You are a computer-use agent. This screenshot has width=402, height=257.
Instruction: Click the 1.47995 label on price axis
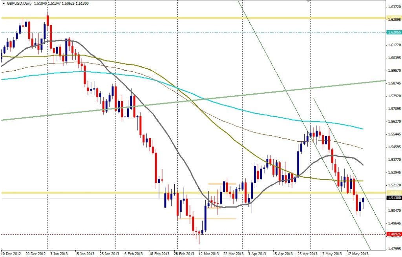pos(393,248)
